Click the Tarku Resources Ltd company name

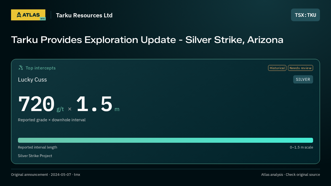pos(84,15)
